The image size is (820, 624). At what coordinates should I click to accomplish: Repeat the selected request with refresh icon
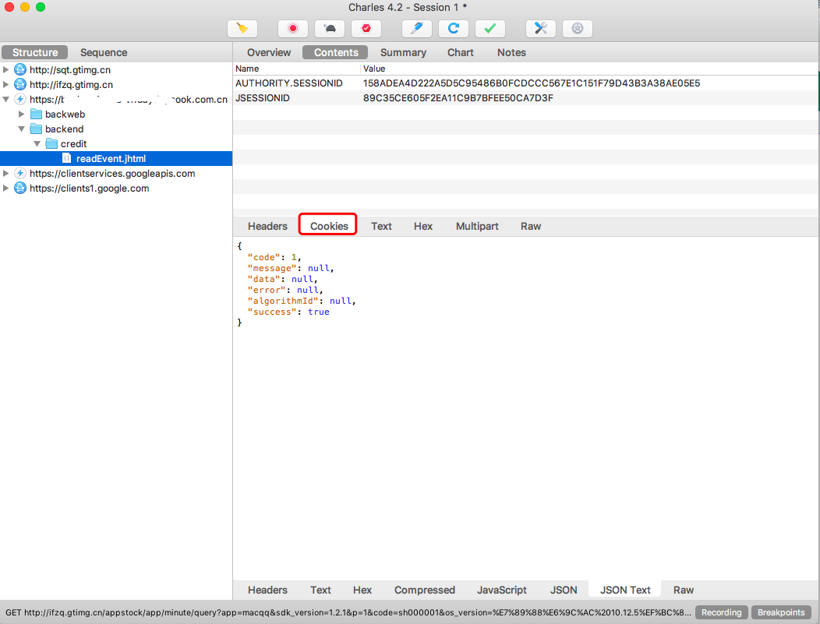(x=454, y=28)
